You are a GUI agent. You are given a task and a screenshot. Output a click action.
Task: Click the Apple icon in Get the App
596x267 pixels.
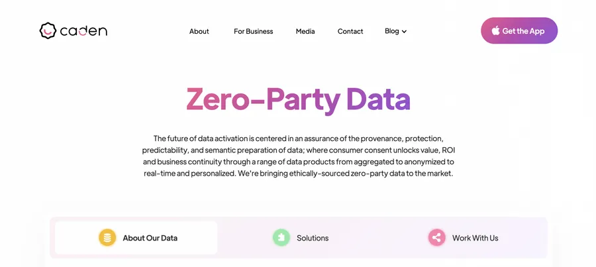coord(495,30)
